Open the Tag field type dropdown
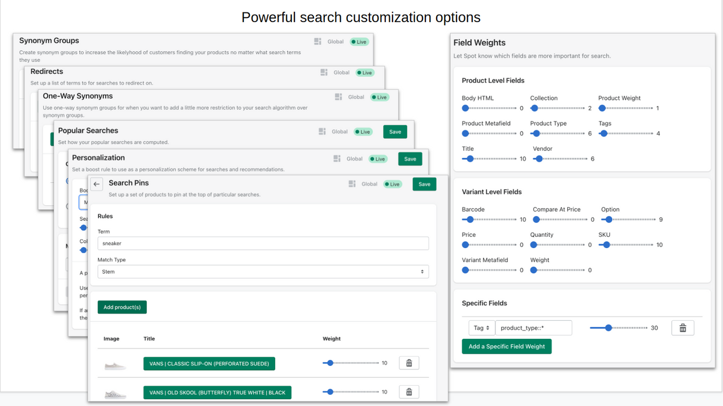This screenshot has width=723, height=406. 481,328
